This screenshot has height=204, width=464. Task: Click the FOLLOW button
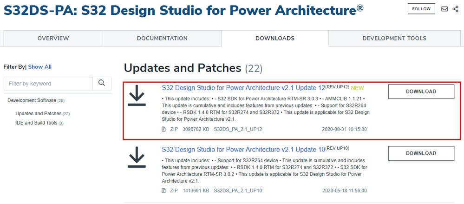(421, 9)
